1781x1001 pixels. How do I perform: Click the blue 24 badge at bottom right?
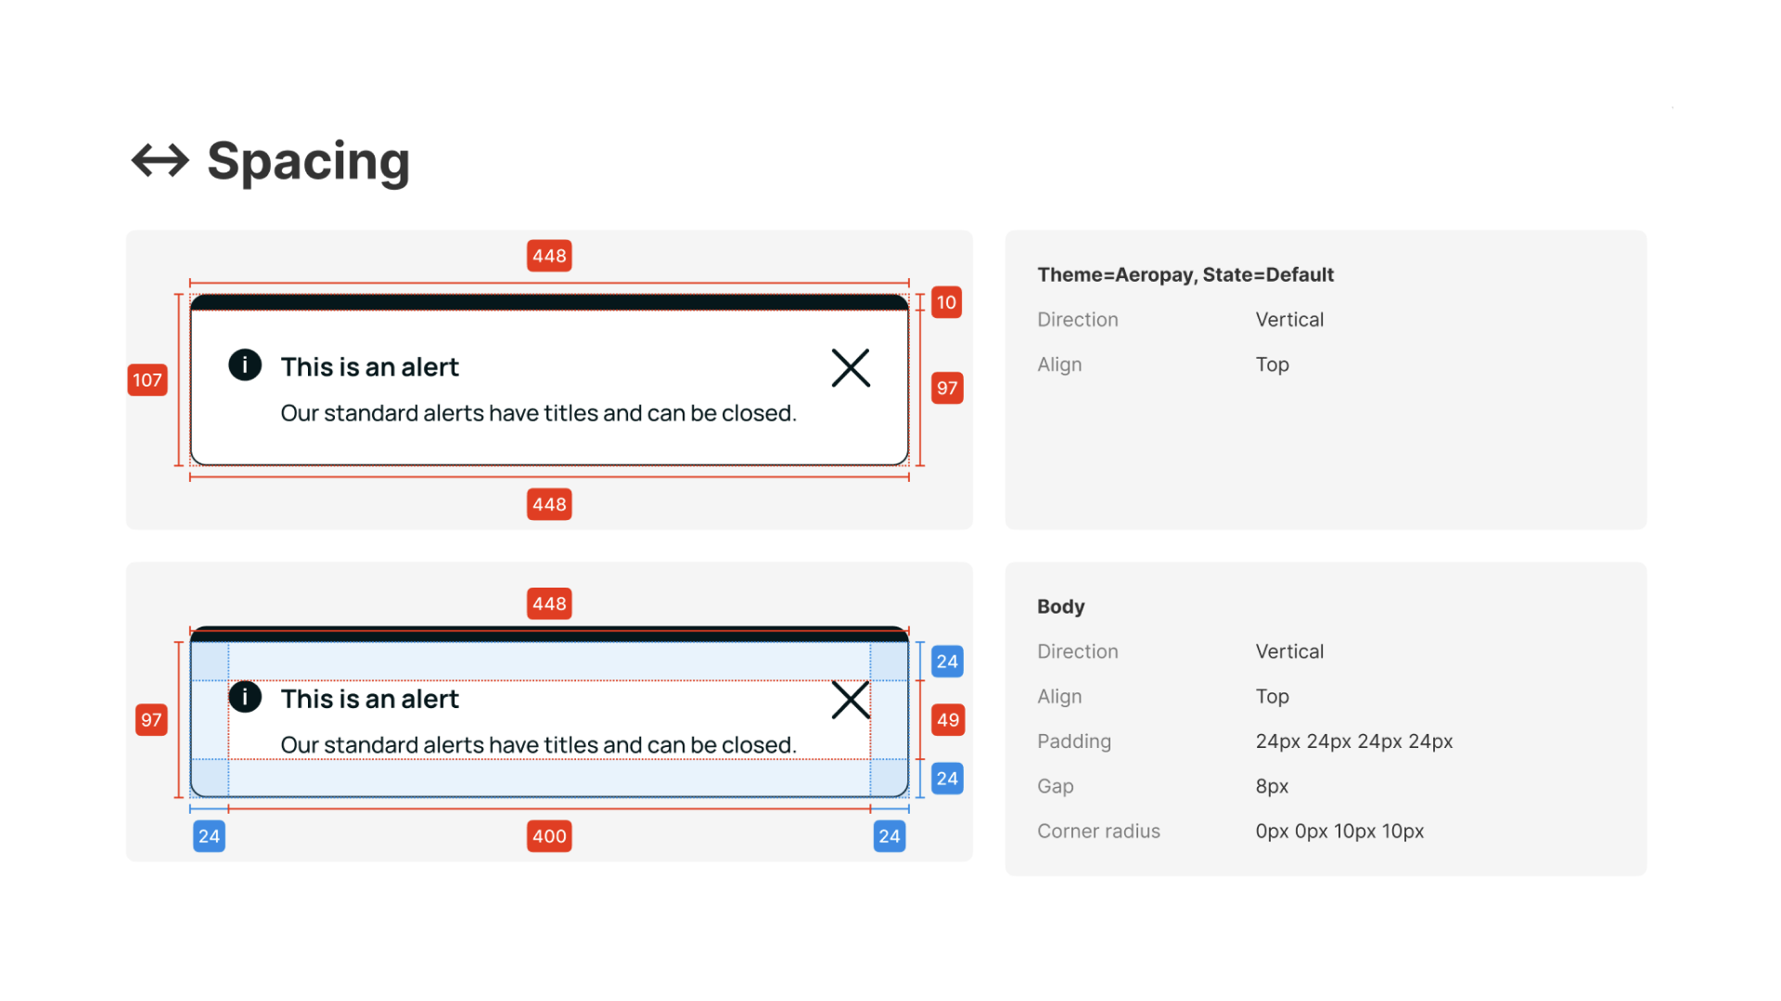[889, 836]
